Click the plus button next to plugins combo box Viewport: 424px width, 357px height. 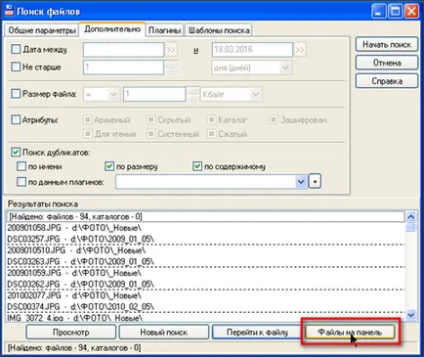[315, 182]
